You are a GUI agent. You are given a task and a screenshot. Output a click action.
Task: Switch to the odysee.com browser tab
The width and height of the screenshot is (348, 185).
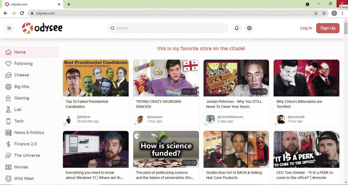[32, 5]
